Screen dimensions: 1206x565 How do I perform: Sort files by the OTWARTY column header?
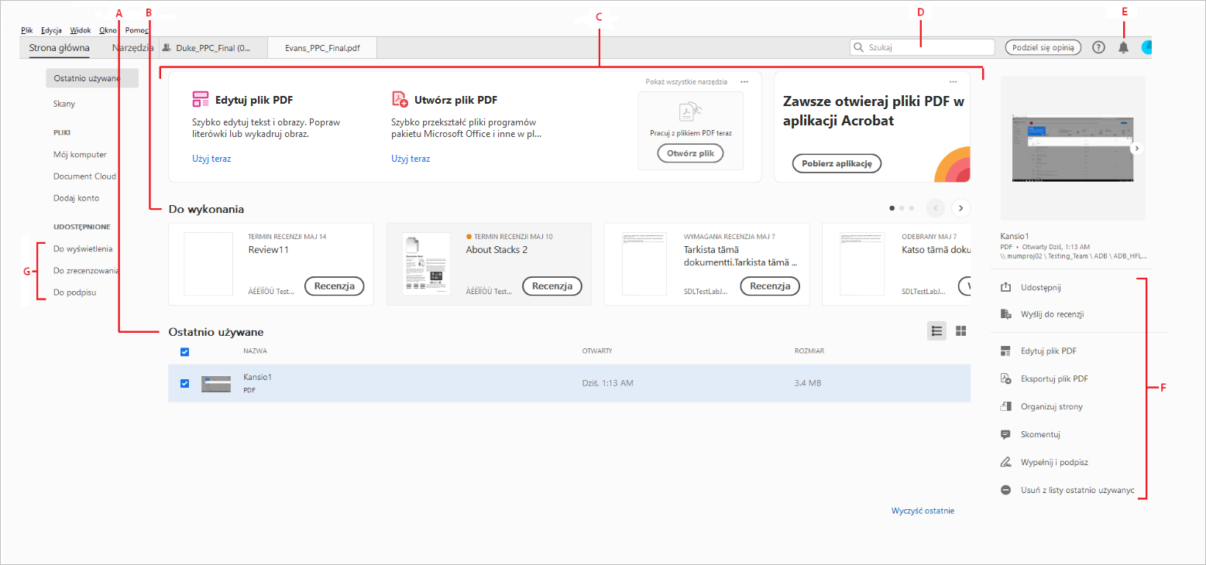[x=597, y=351]
